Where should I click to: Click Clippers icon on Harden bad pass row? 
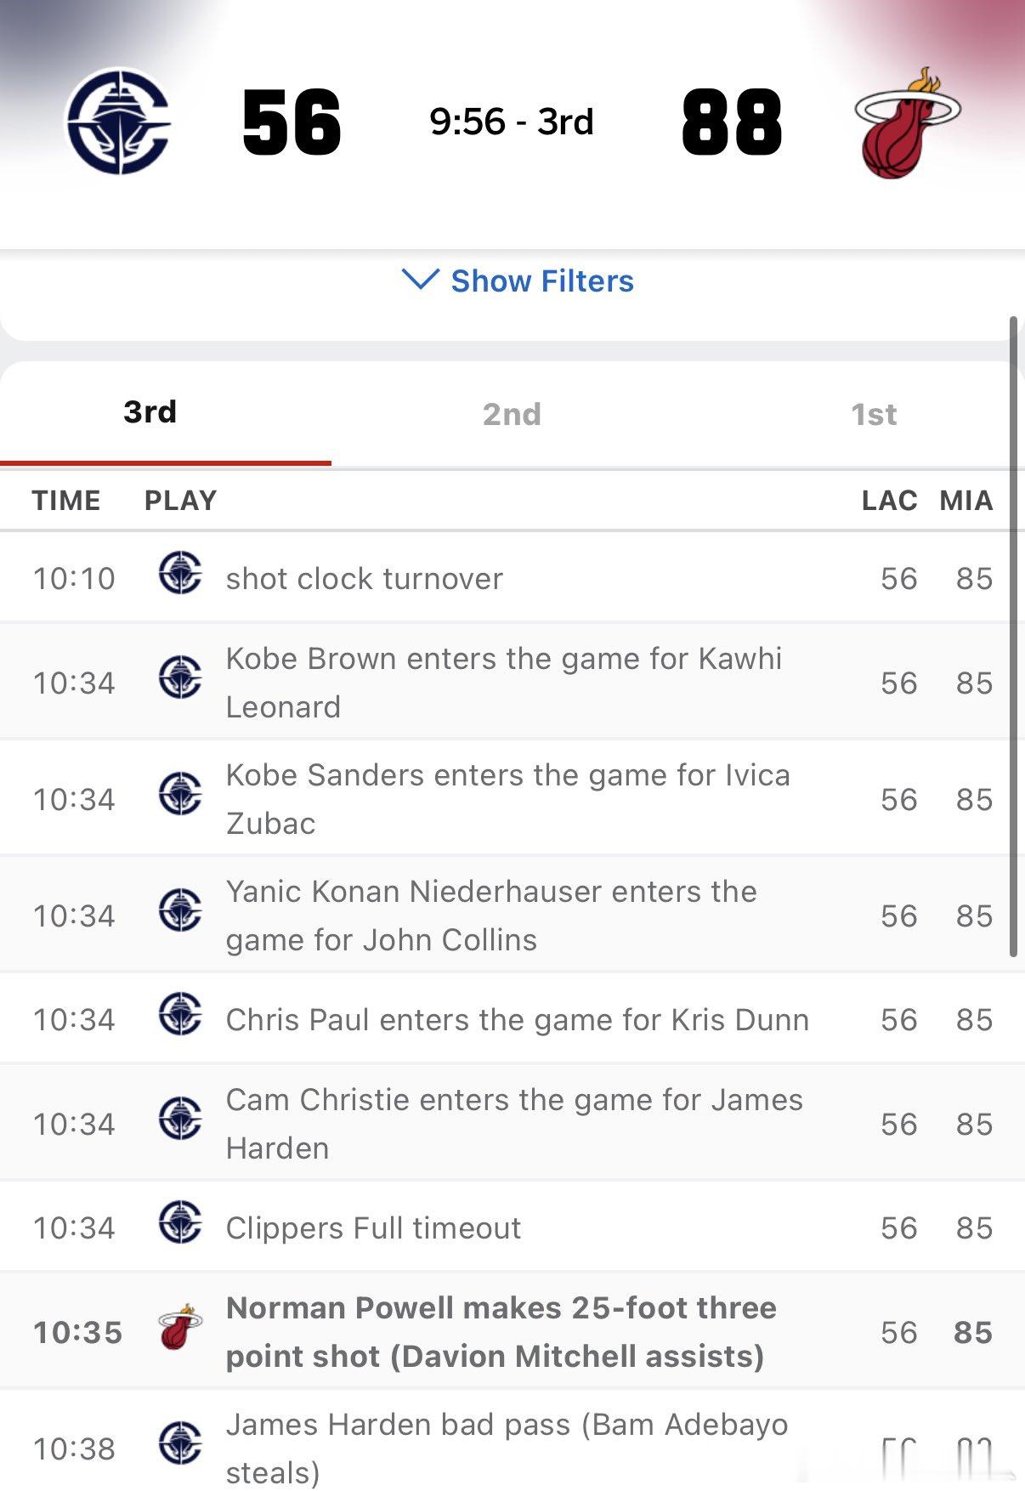point(180,1443)
